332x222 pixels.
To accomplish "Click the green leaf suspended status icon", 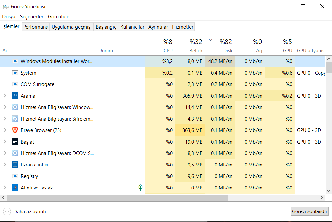I will [x=141, y=188].
